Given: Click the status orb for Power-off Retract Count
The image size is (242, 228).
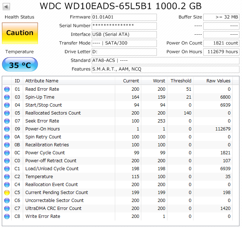Looking at the screenshot, I should pyautogui.click(x=7, y=161).
